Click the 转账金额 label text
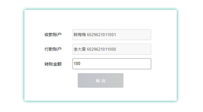This screenshot has height=112, width=203. [x=53, y=64]
